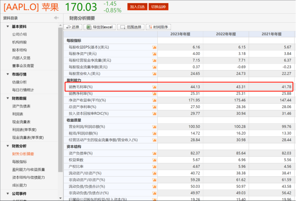Open 利润表 in the sidebar
Viewport: 296px width, 201px height.
tap(17, 114)
